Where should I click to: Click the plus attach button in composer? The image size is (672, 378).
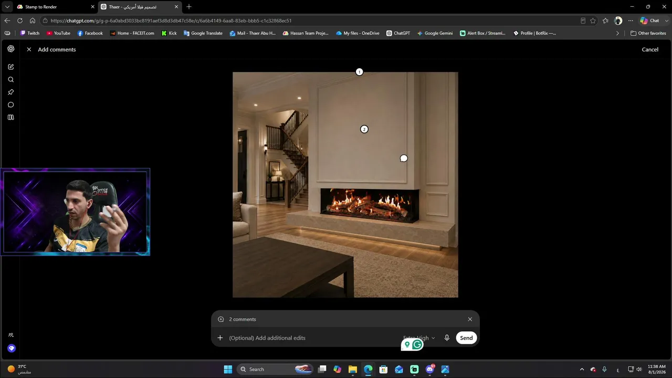click(220, 338)
